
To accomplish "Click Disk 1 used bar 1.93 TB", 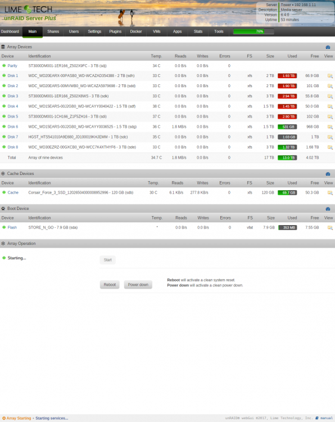I will tap(287, 76).
